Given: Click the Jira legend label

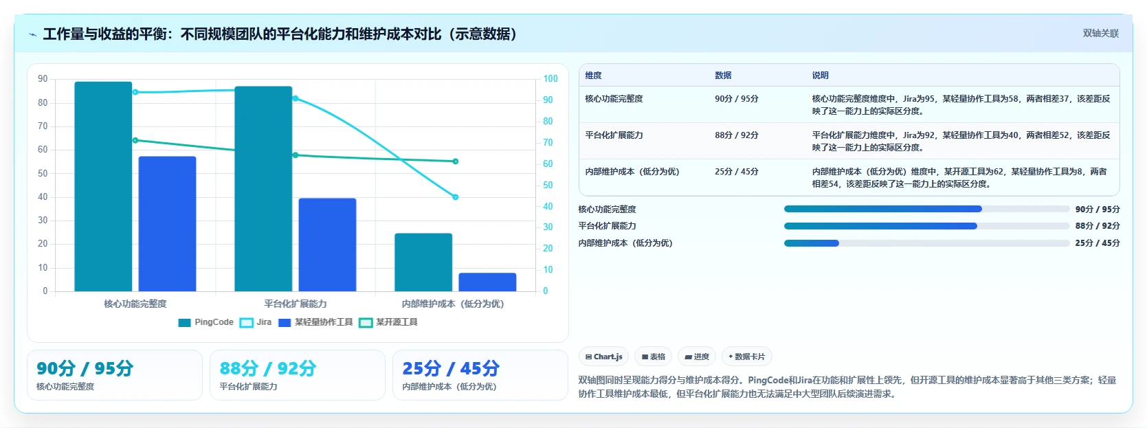Looking at the screenshot, I should 264,322.
